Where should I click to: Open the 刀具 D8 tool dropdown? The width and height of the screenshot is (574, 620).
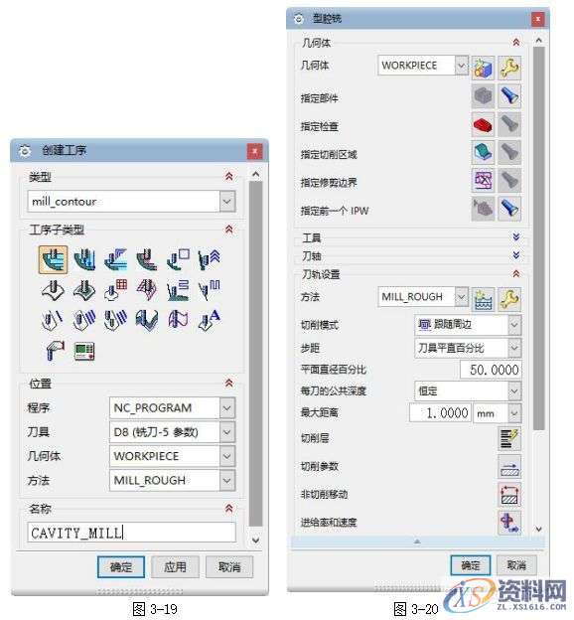point(226,432)
